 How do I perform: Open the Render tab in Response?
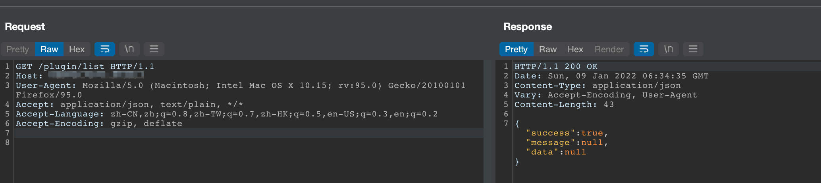point(609,49)
